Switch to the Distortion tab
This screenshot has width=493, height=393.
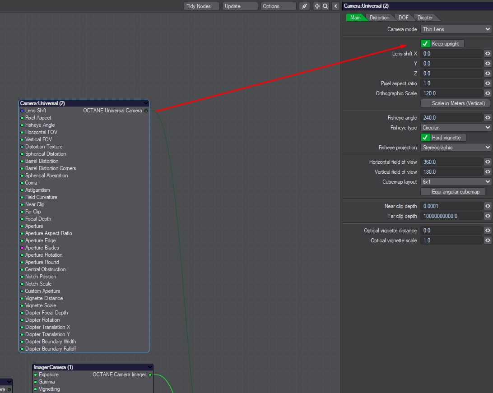pos(380,18)
